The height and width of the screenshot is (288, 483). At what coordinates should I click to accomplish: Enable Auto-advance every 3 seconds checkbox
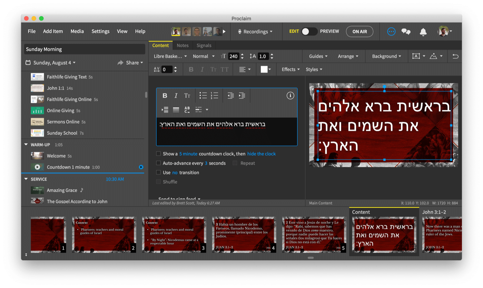point(158,163)
